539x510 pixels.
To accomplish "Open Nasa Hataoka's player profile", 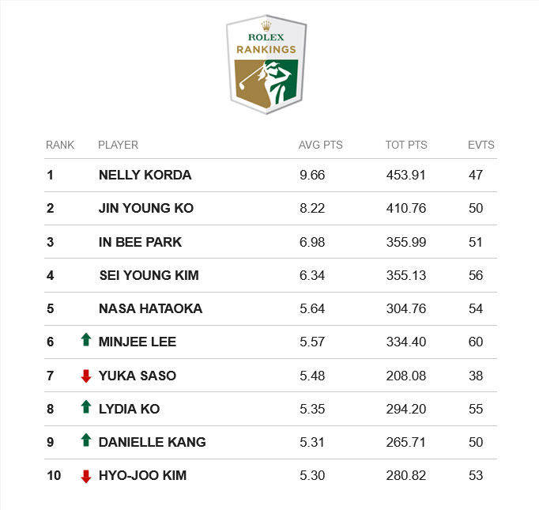I will click(x=150, y=308).
